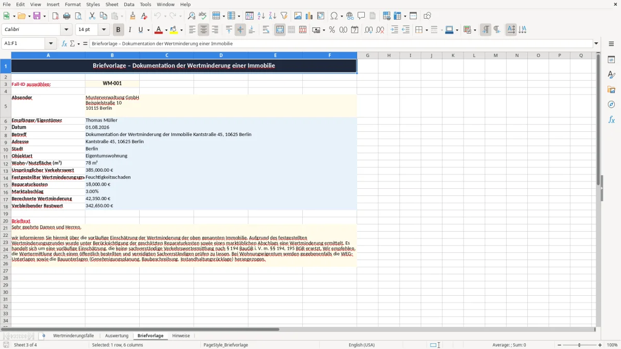Open font color dropdown arrow

[x=166, y=30]
